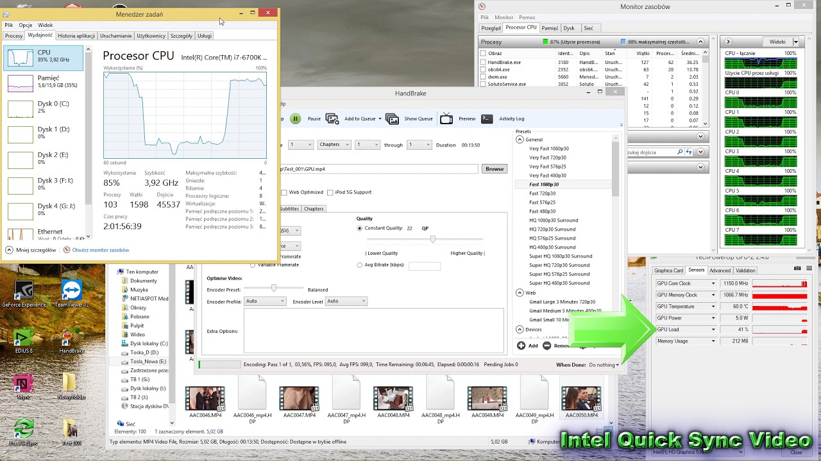Open the When Done 'Do nothing' dropdown
821x461 pixels.
pos(604,365)
